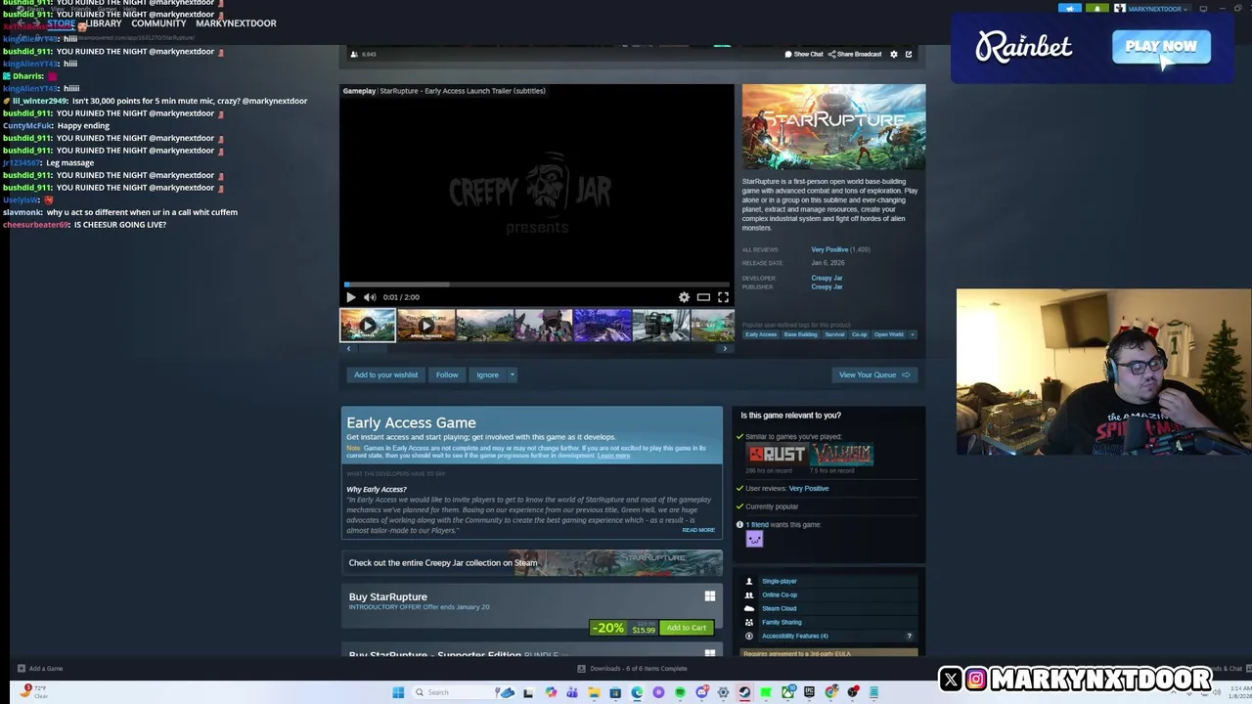The height and width of the screenshot is (704, 1252).
Task: Open the trailer player settings gear
Action: coord(684,297)
